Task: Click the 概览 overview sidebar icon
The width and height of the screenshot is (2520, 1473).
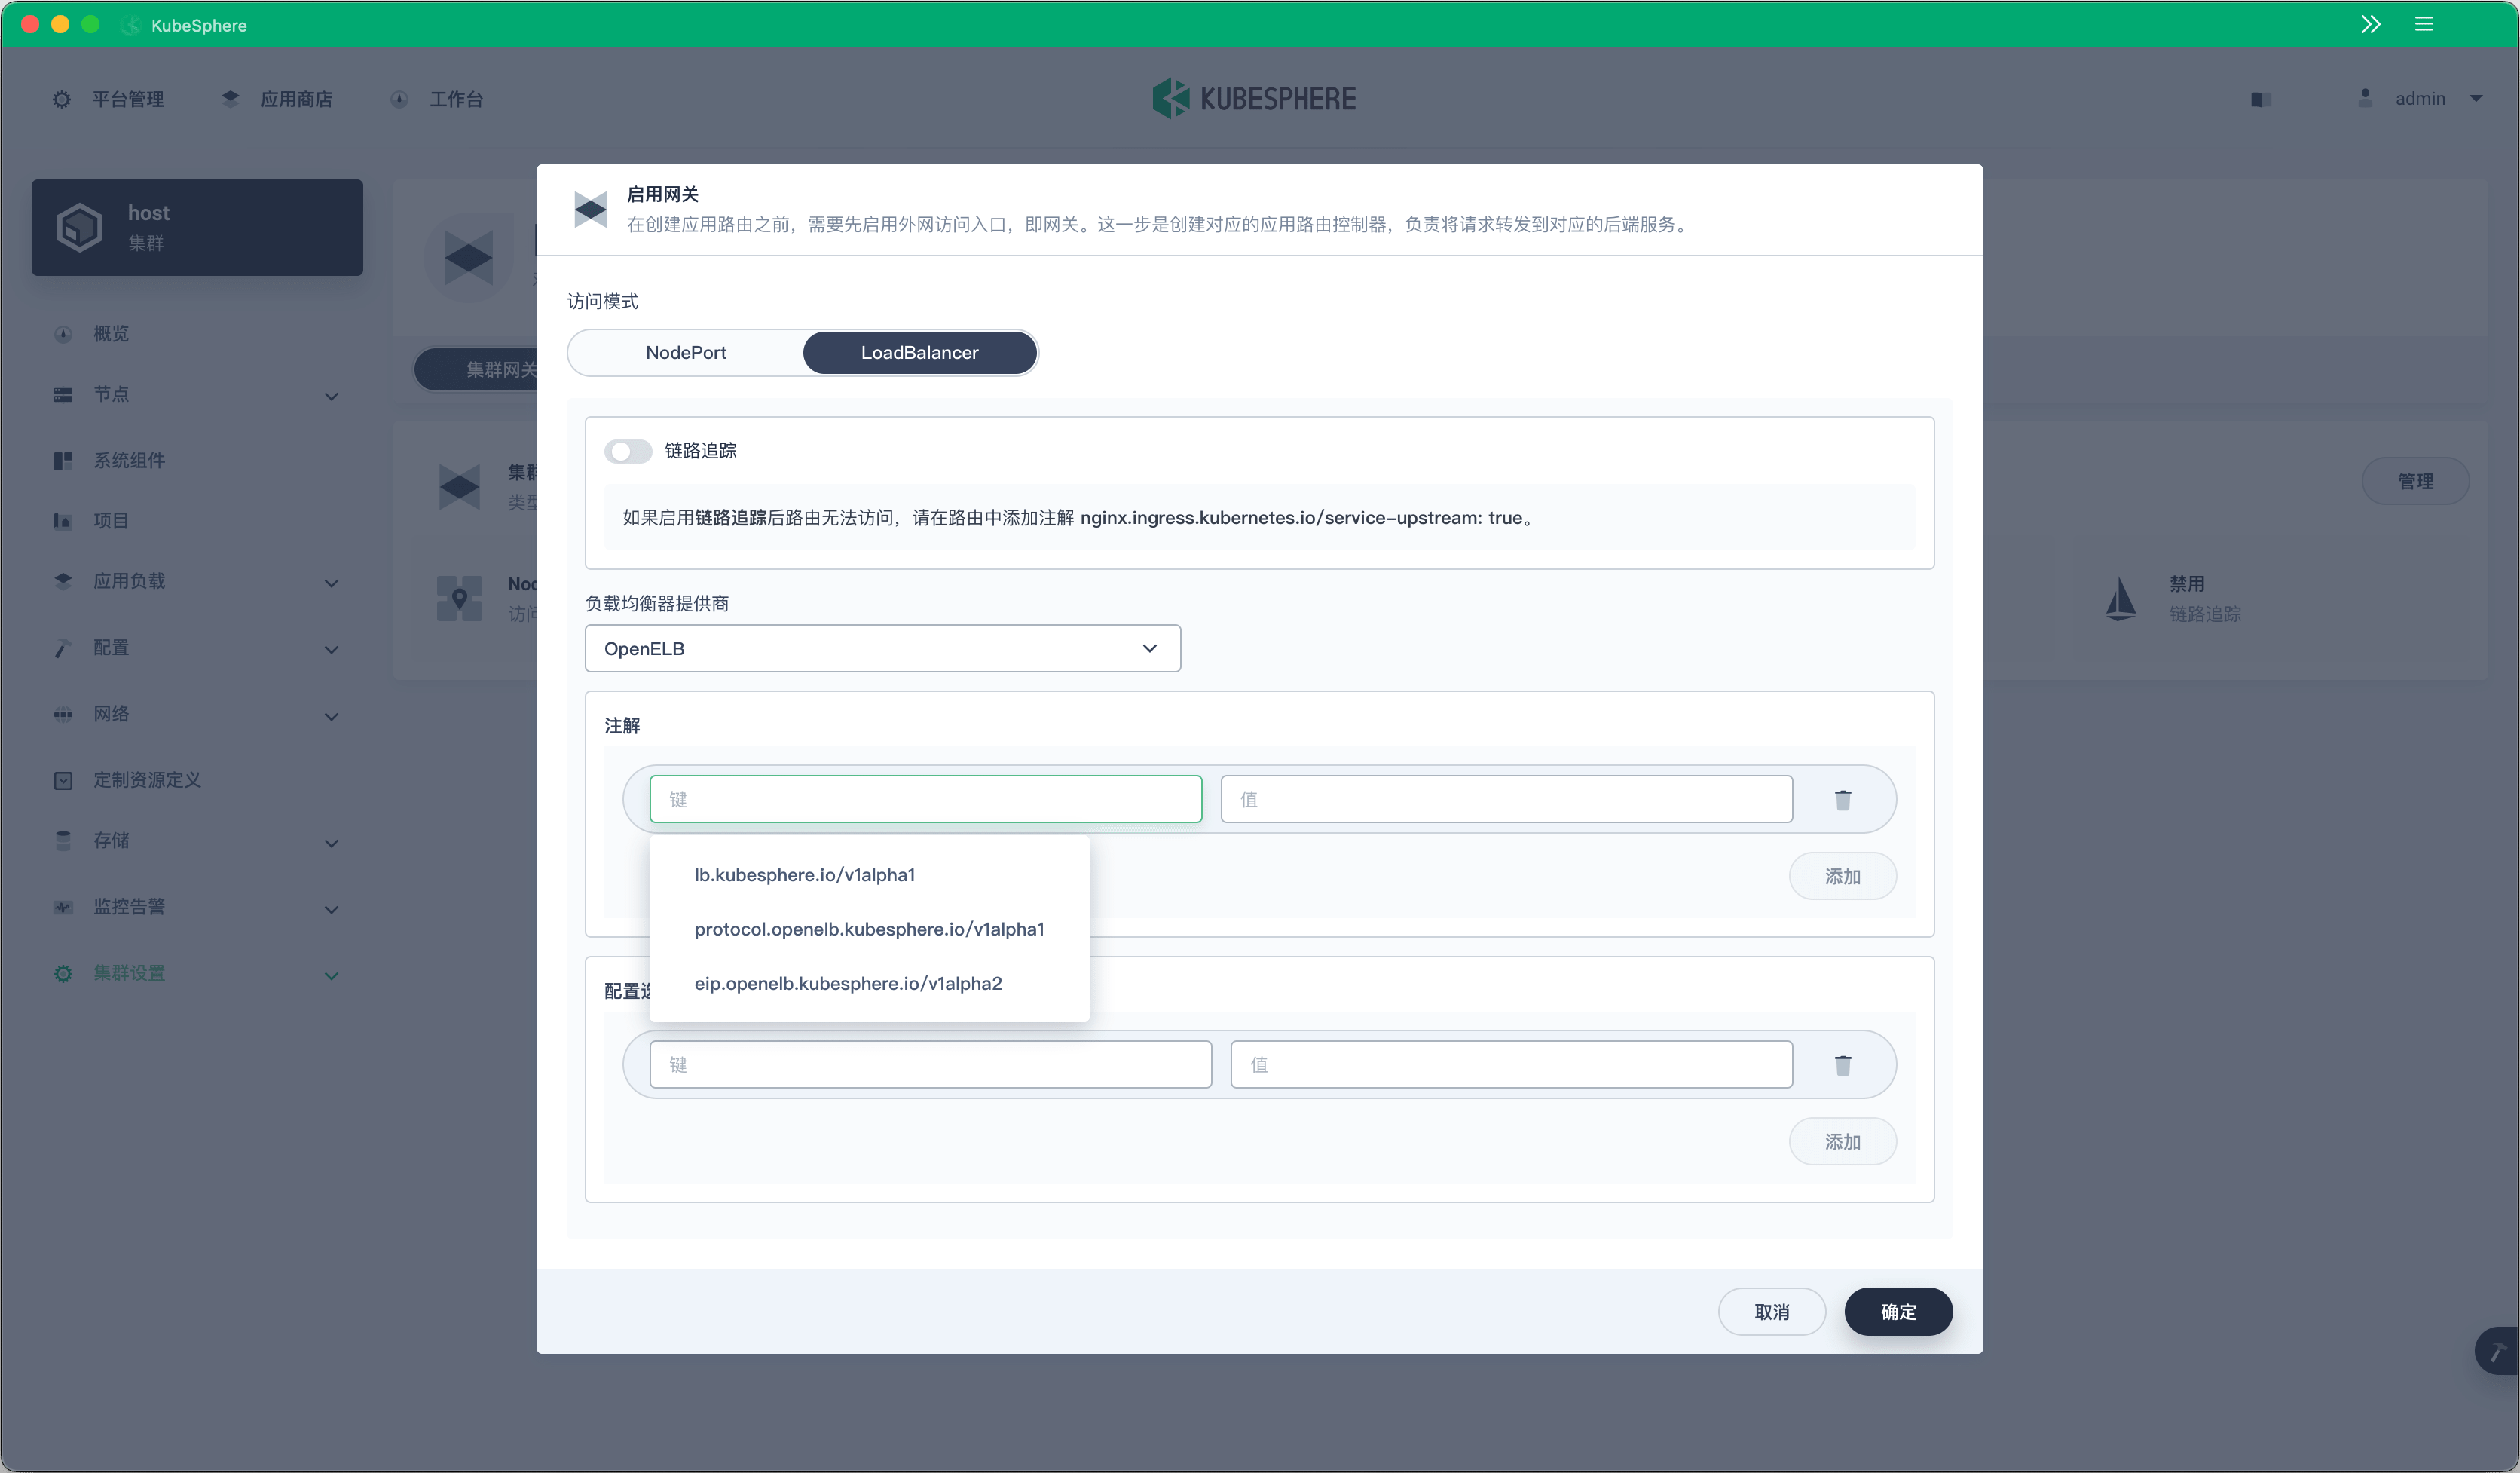Action: click(x=63, y=334)
